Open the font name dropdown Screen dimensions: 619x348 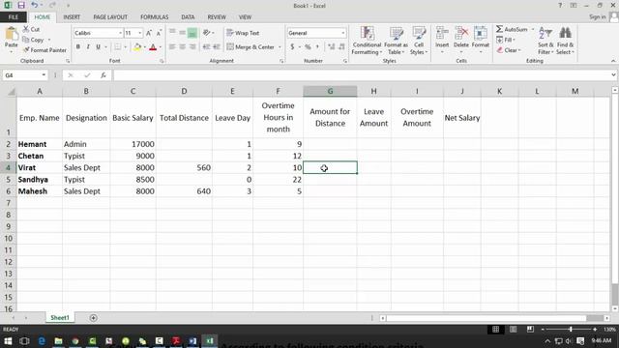pos(120,33)
